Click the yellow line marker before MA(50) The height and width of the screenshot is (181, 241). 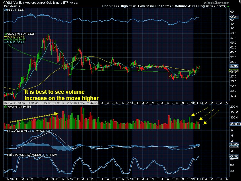point(5,36)
